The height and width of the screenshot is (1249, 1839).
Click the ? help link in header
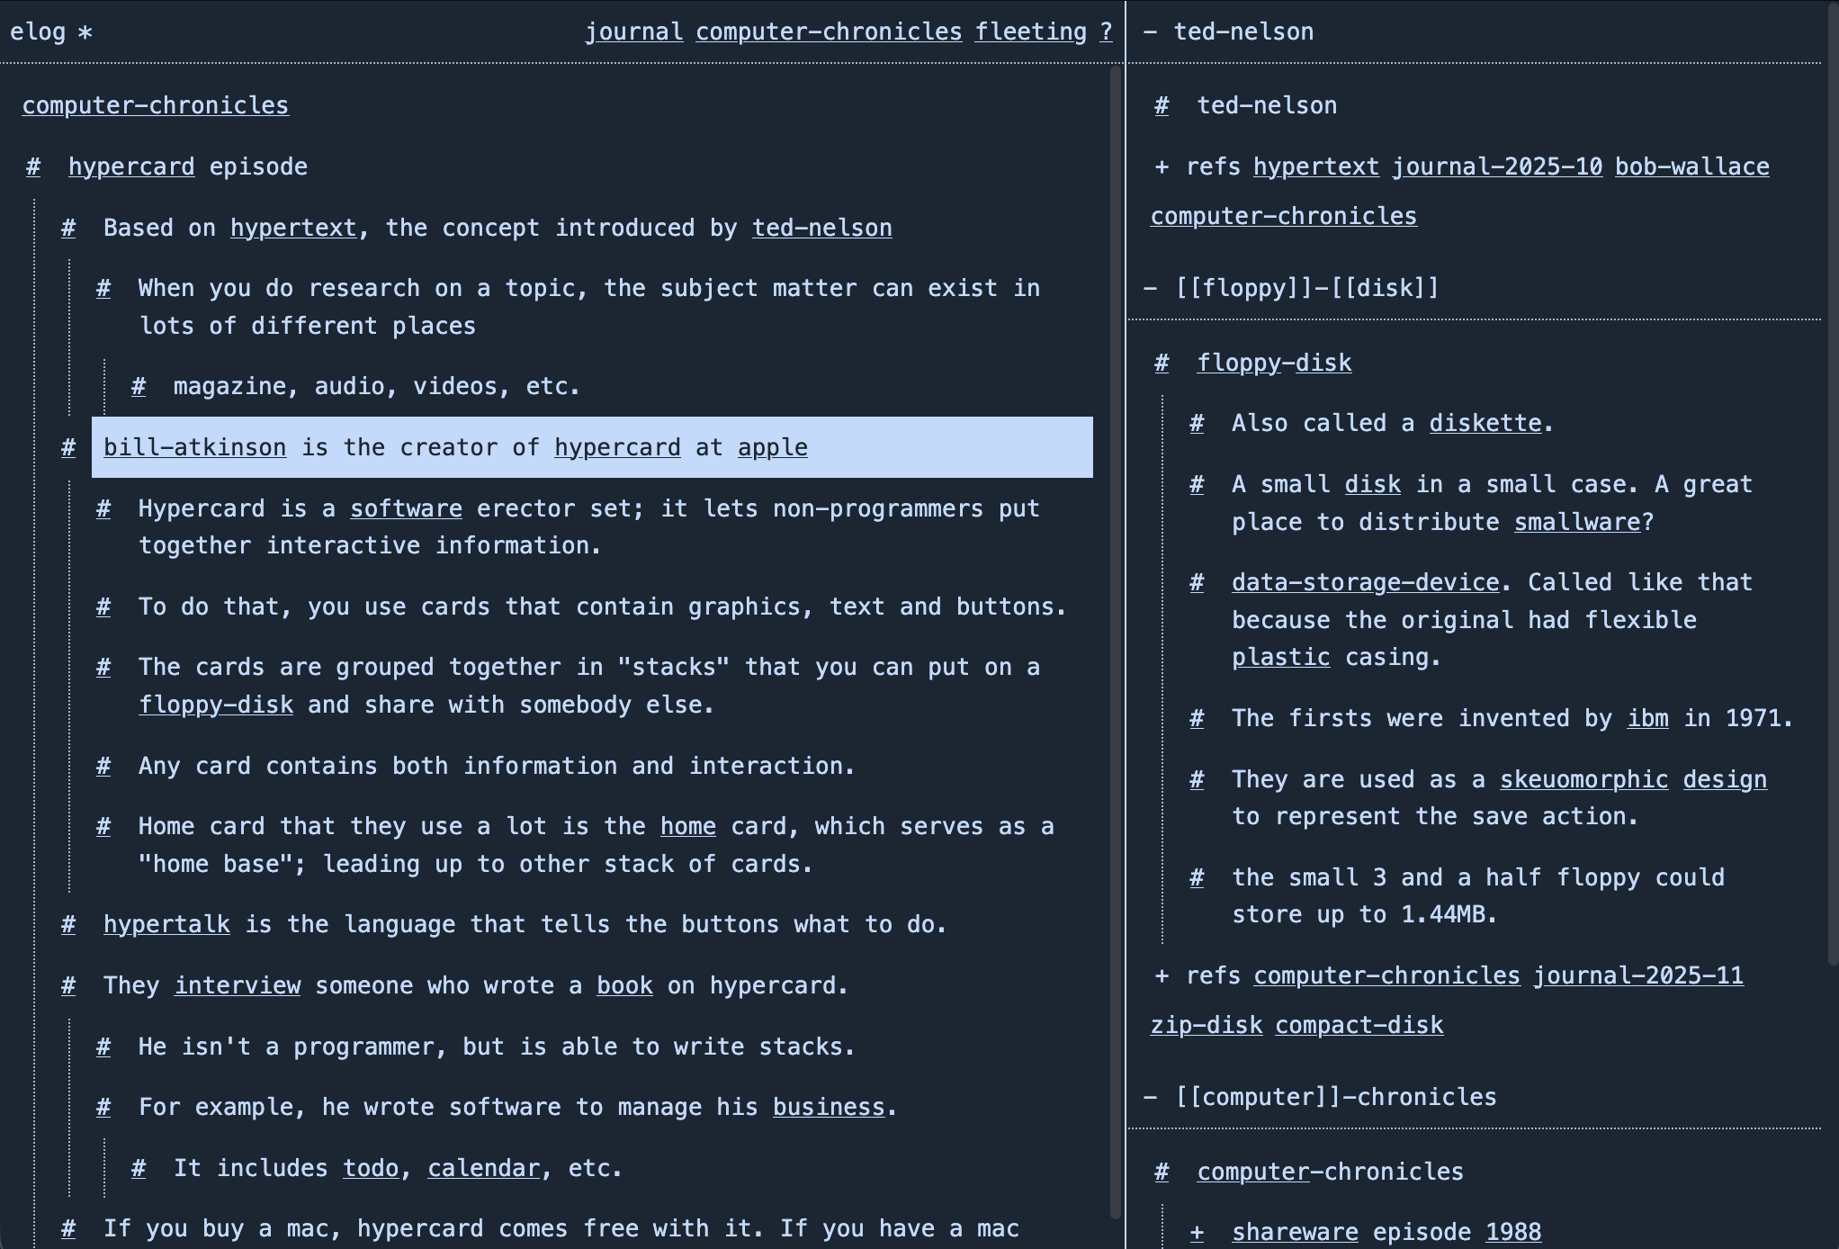1106,32
